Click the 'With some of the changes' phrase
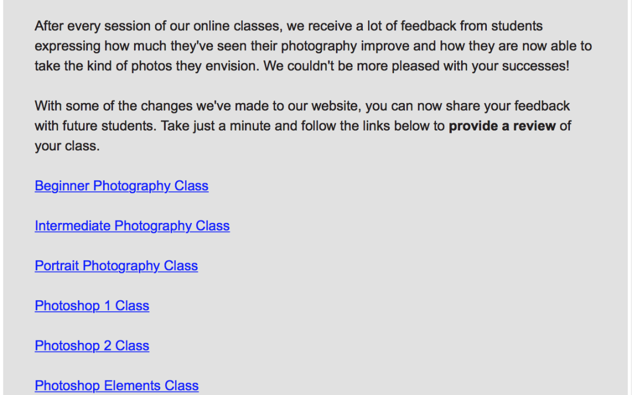This screenshot has height=395, width=632. click(114, 105)
